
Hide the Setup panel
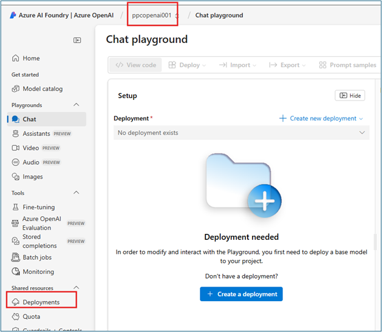[350, 96]
